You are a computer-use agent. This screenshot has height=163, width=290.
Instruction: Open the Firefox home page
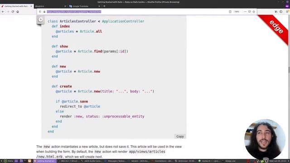coord(18,12)
